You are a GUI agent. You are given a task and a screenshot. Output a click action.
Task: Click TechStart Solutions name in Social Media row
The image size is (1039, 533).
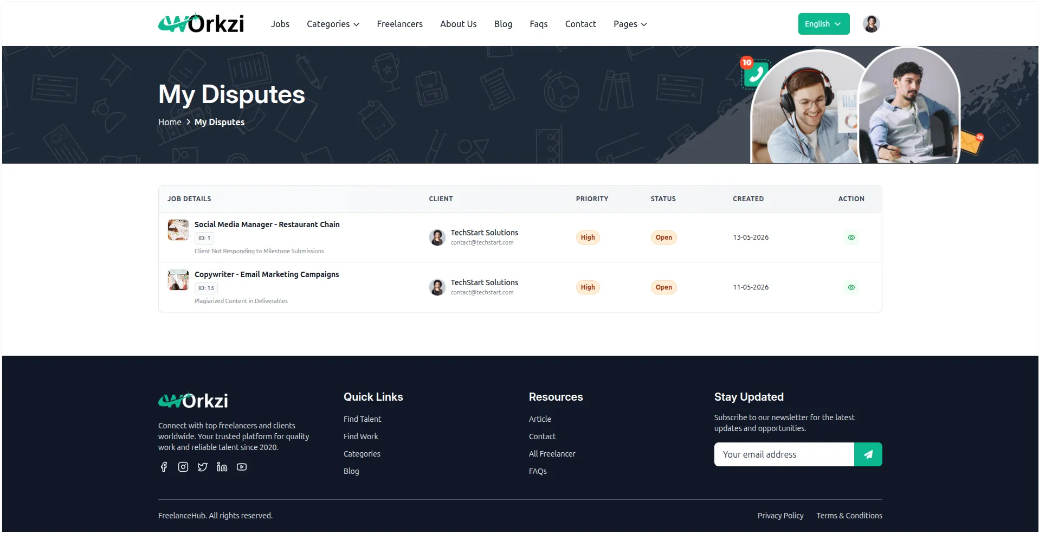484,233
